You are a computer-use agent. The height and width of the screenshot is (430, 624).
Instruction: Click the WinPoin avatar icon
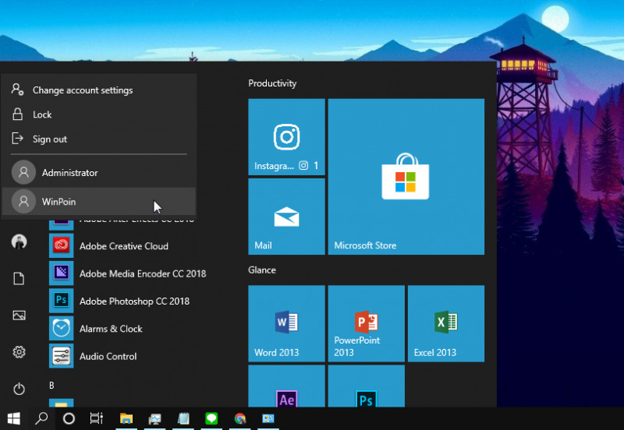(23, 202)
